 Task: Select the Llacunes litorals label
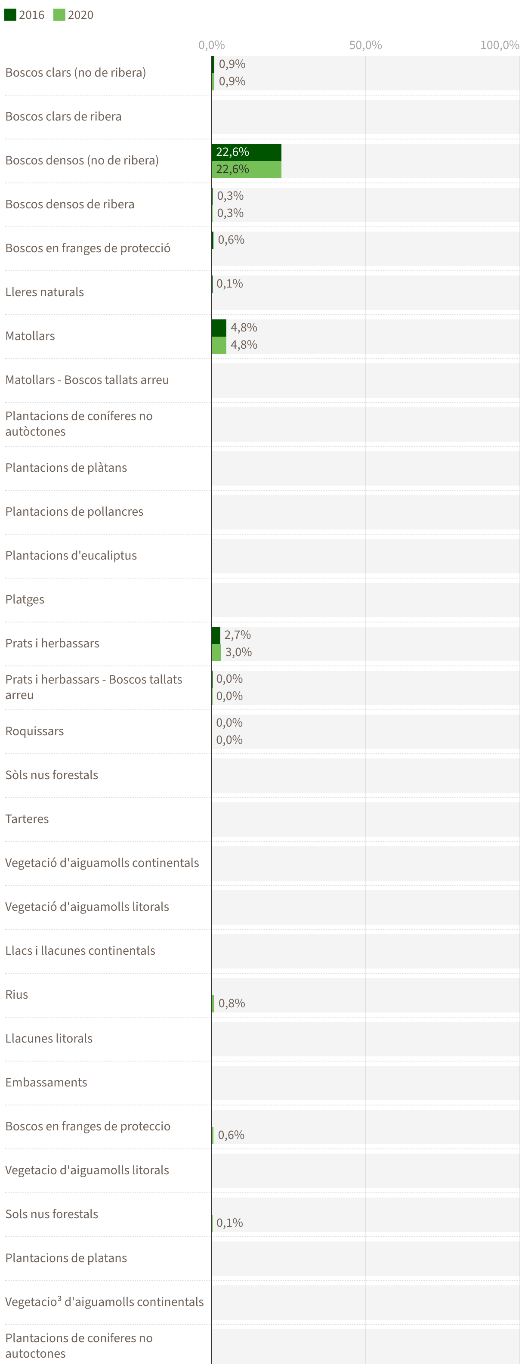pyautogui.click(x=49, y=1038)
